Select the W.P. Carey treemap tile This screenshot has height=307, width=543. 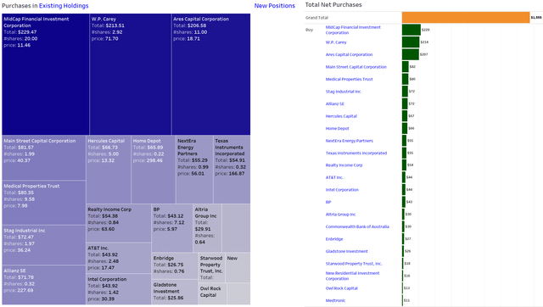130,75
